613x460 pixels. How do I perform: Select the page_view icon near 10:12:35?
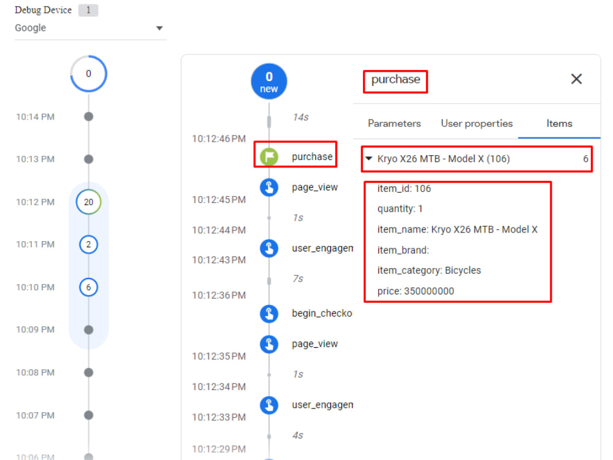(x=268, y=344)
